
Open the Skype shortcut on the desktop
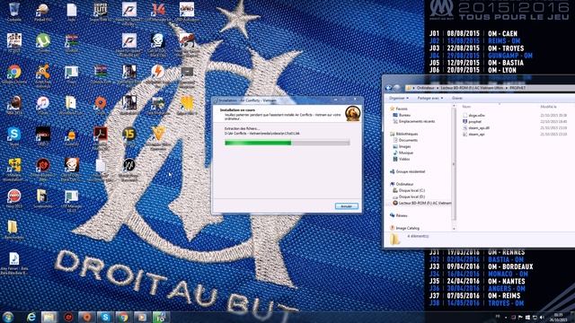tap(14, 136)
